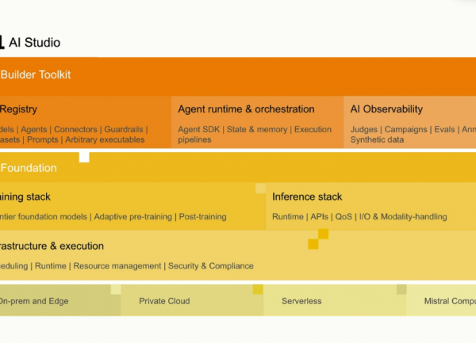Click the Agent runtime & orchestration heading
This screenshot has width=476, height=343.
246,109
